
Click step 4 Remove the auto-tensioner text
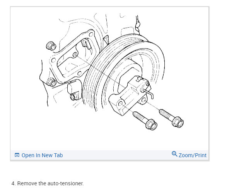[x=48, y=183]
